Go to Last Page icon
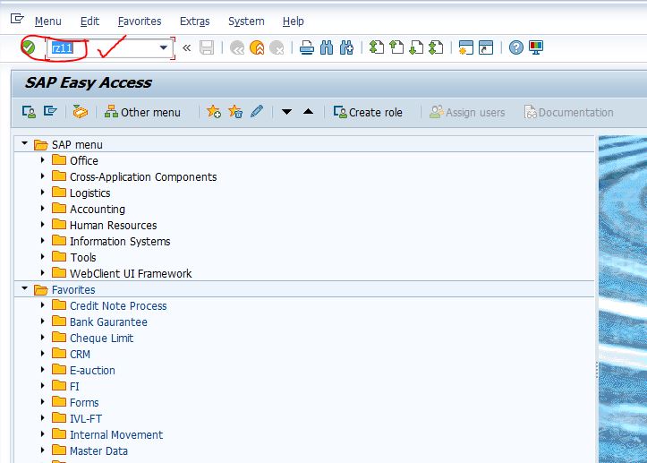647x463 pixels. tap(436, 47)
